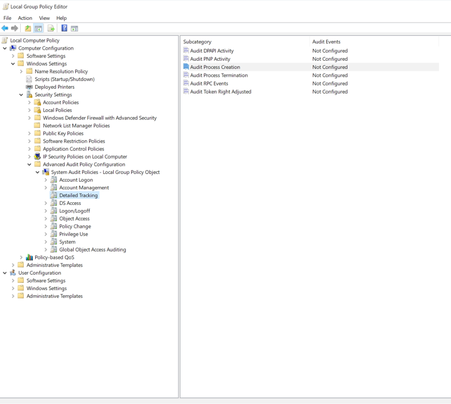Click the Account Policies folder icon
The width and height of the screenshot is (451, 404).
(37, 102)
